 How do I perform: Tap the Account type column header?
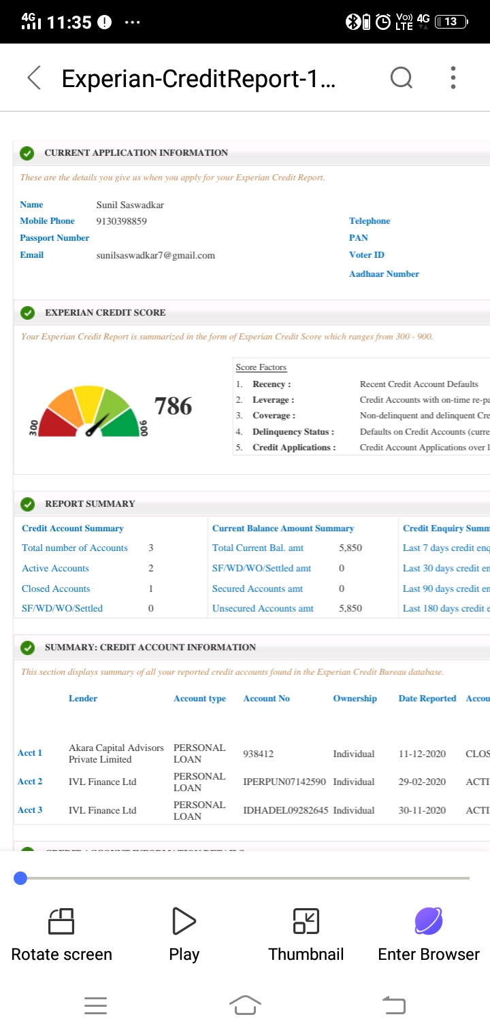point(199,699)
